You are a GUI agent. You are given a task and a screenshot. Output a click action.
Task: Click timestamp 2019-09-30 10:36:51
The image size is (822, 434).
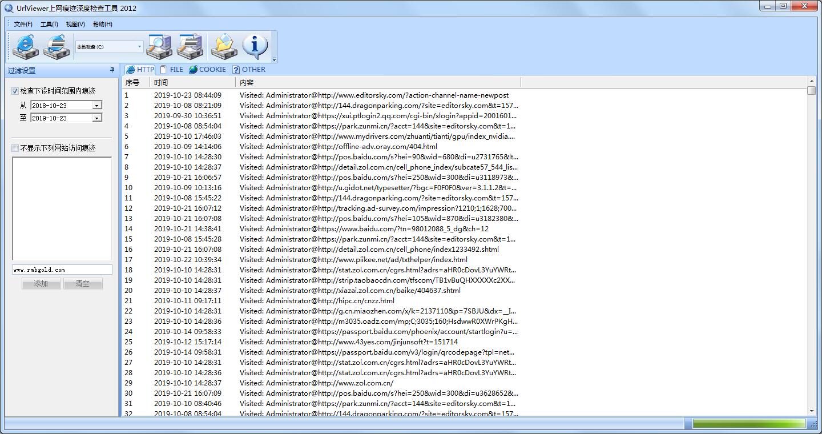click(188, 116)
